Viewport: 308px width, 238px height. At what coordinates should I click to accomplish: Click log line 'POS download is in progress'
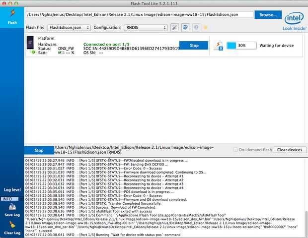point(99,192)
